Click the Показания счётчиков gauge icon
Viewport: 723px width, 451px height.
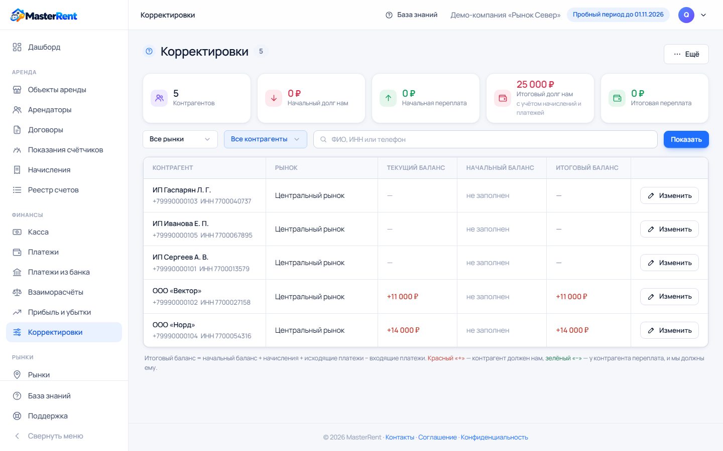(17, 150)
